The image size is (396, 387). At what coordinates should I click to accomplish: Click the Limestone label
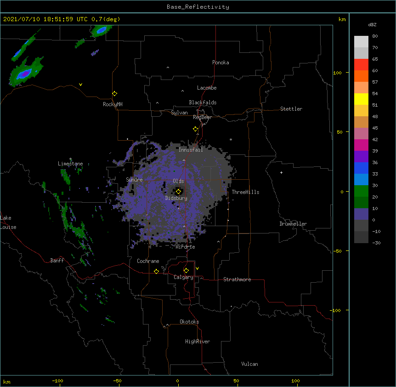coord(70,164)
